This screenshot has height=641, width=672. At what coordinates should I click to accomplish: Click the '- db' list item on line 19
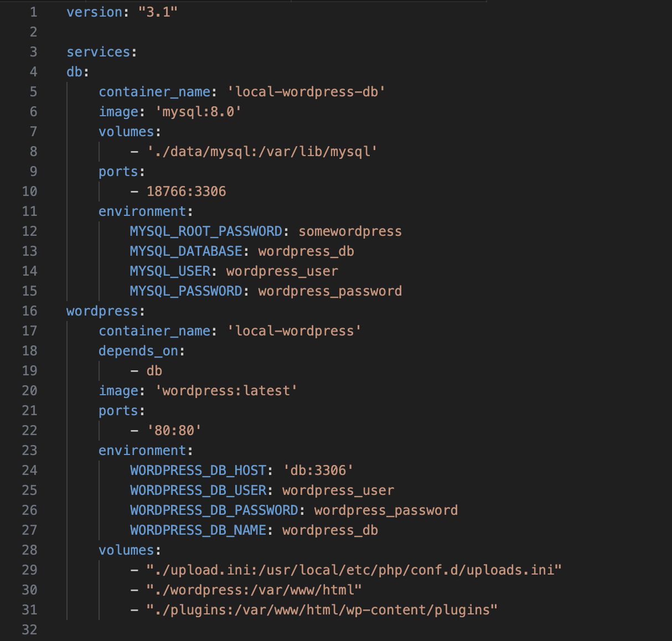(146, 371)
